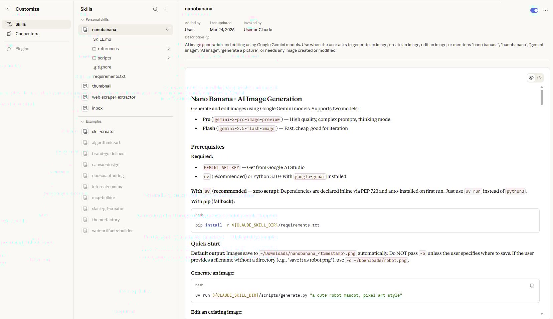Viewport: 553px width, 319px height.
Task: Select the web-scraper-extractor skill
Action: (114, 97)
